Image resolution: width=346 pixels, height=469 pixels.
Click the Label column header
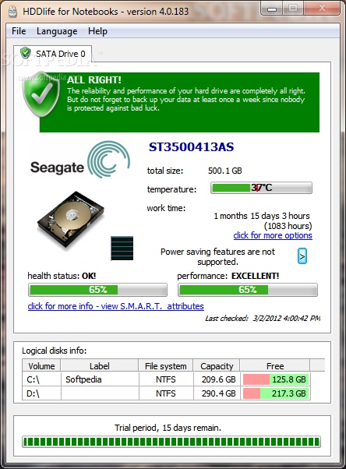click(x=100, y=366)
